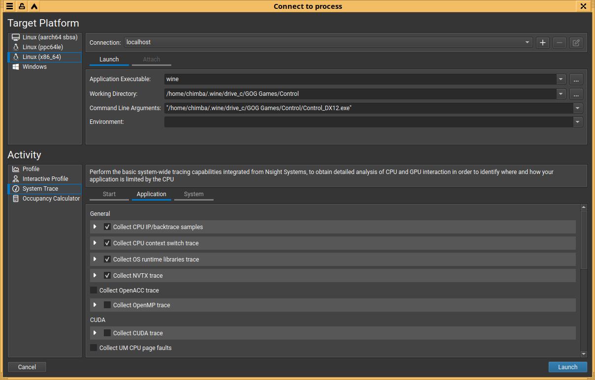
Task: Select the Profile activity
Action: 31,169
